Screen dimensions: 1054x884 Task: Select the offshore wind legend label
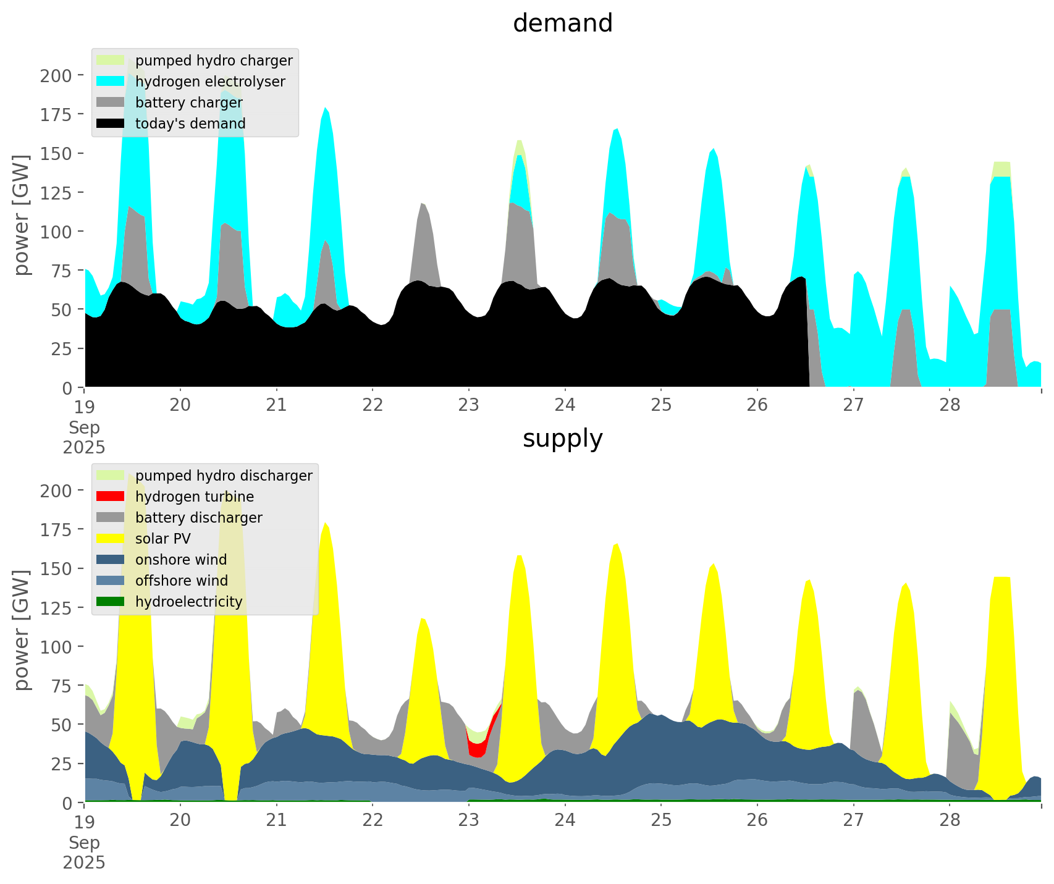pos(182,581)
